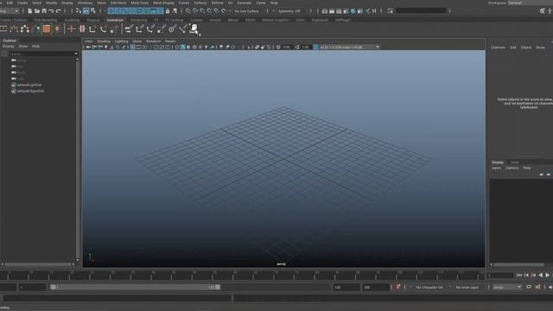553x311 pixels.
Task: Toggle lock current selection padlock
Action: point(168,11)
